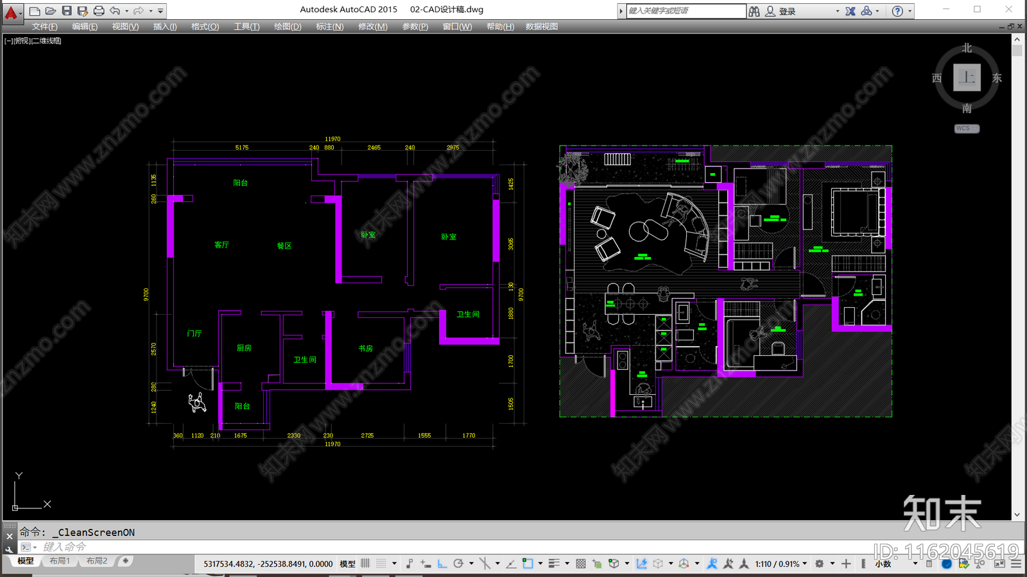Screen dimensions: 1027x577
Task: Click the Undo arrow icon
Action: (x=116, y=11)
